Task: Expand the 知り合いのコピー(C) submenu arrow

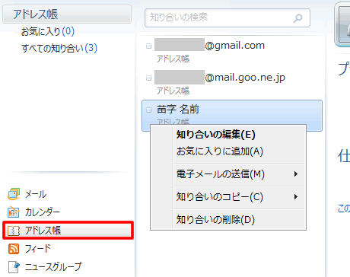Action: (296, 197)
